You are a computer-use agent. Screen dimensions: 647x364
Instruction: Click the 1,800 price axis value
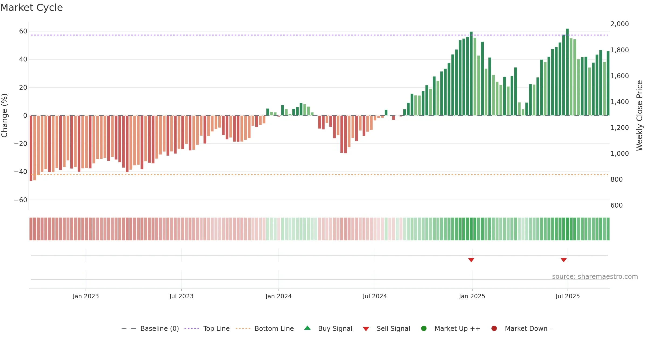coord(620,50)
